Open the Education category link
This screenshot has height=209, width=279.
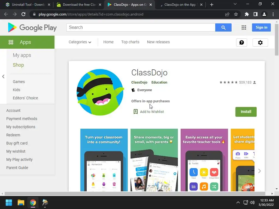(x=159, y=82)
